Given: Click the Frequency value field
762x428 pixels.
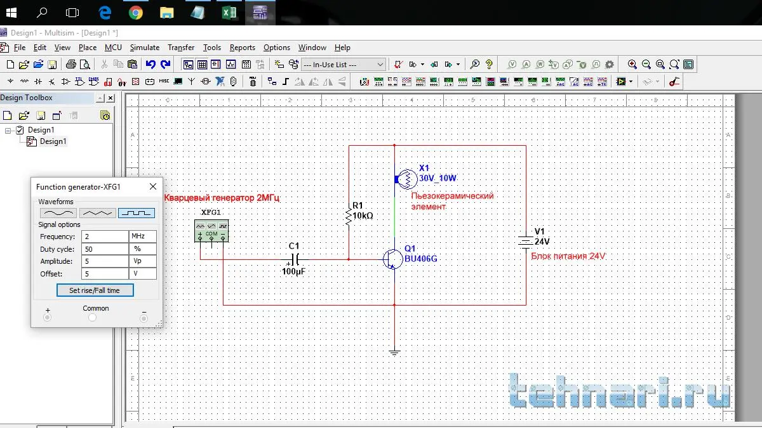Looking at the screenshot, I should pos(105,237).
